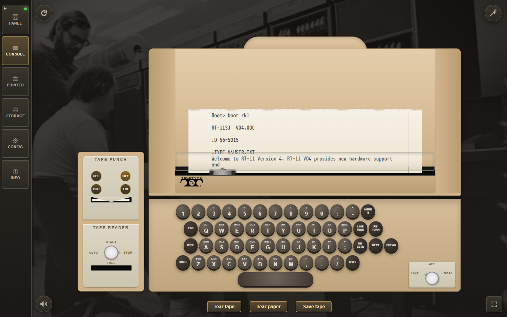Hit the Z key
The width and height of the screenshot is (507, 317).
click(198, 262)
